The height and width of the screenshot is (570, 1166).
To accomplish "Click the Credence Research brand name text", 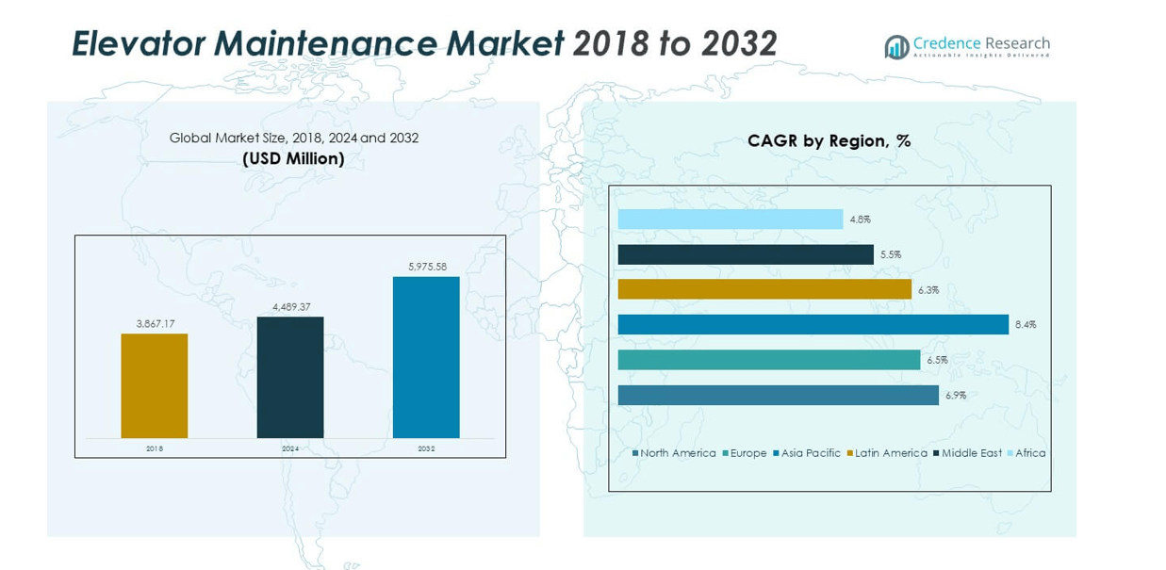I will [981, 43].
